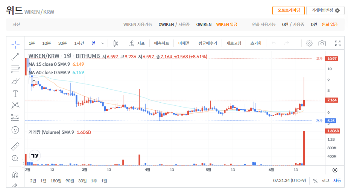Switch to the 1시간 interval
This screenshot has height=191, width=348.
[79, 43]
